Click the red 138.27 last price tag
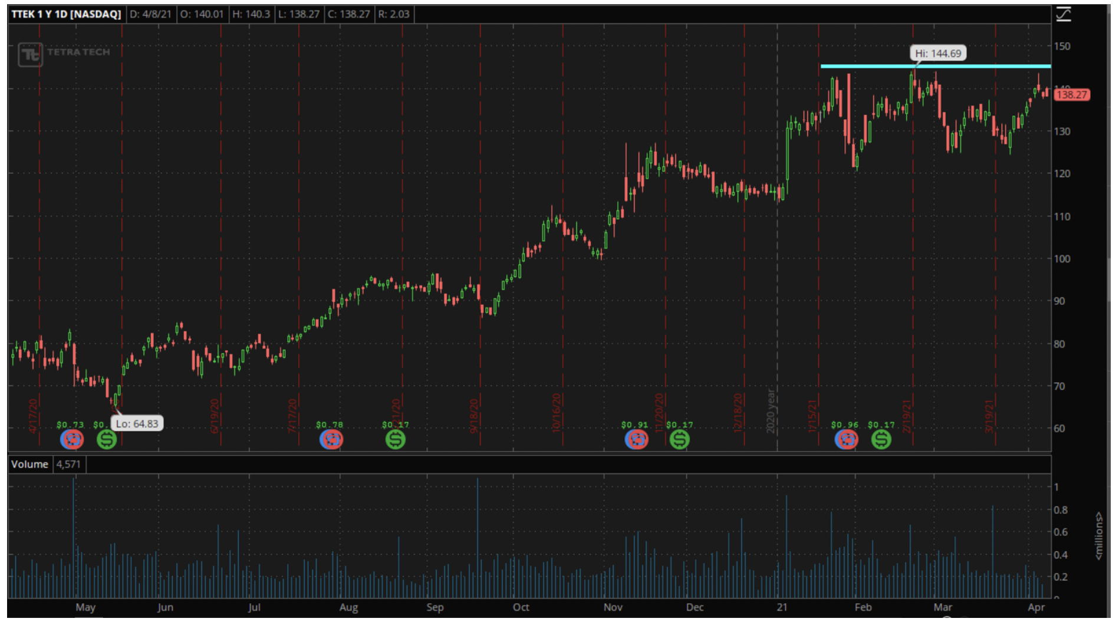This screenshot has width=1119, height=625. (x=1071, y=94)
